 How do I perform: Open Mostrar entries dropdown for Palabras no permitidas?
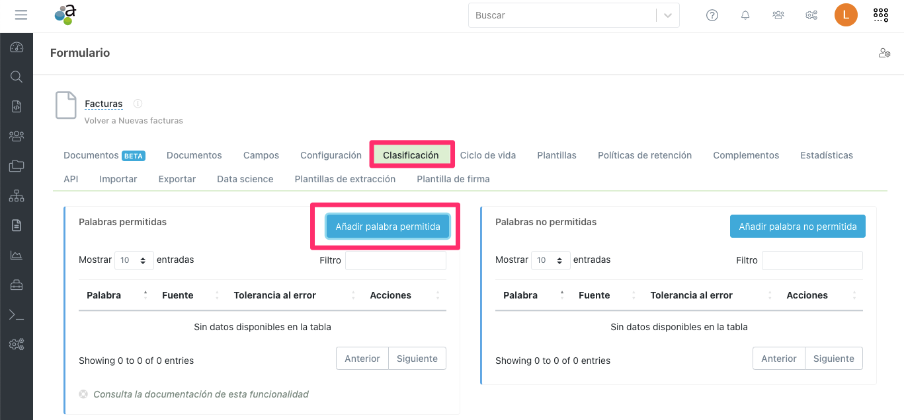(x=550, y=260)
